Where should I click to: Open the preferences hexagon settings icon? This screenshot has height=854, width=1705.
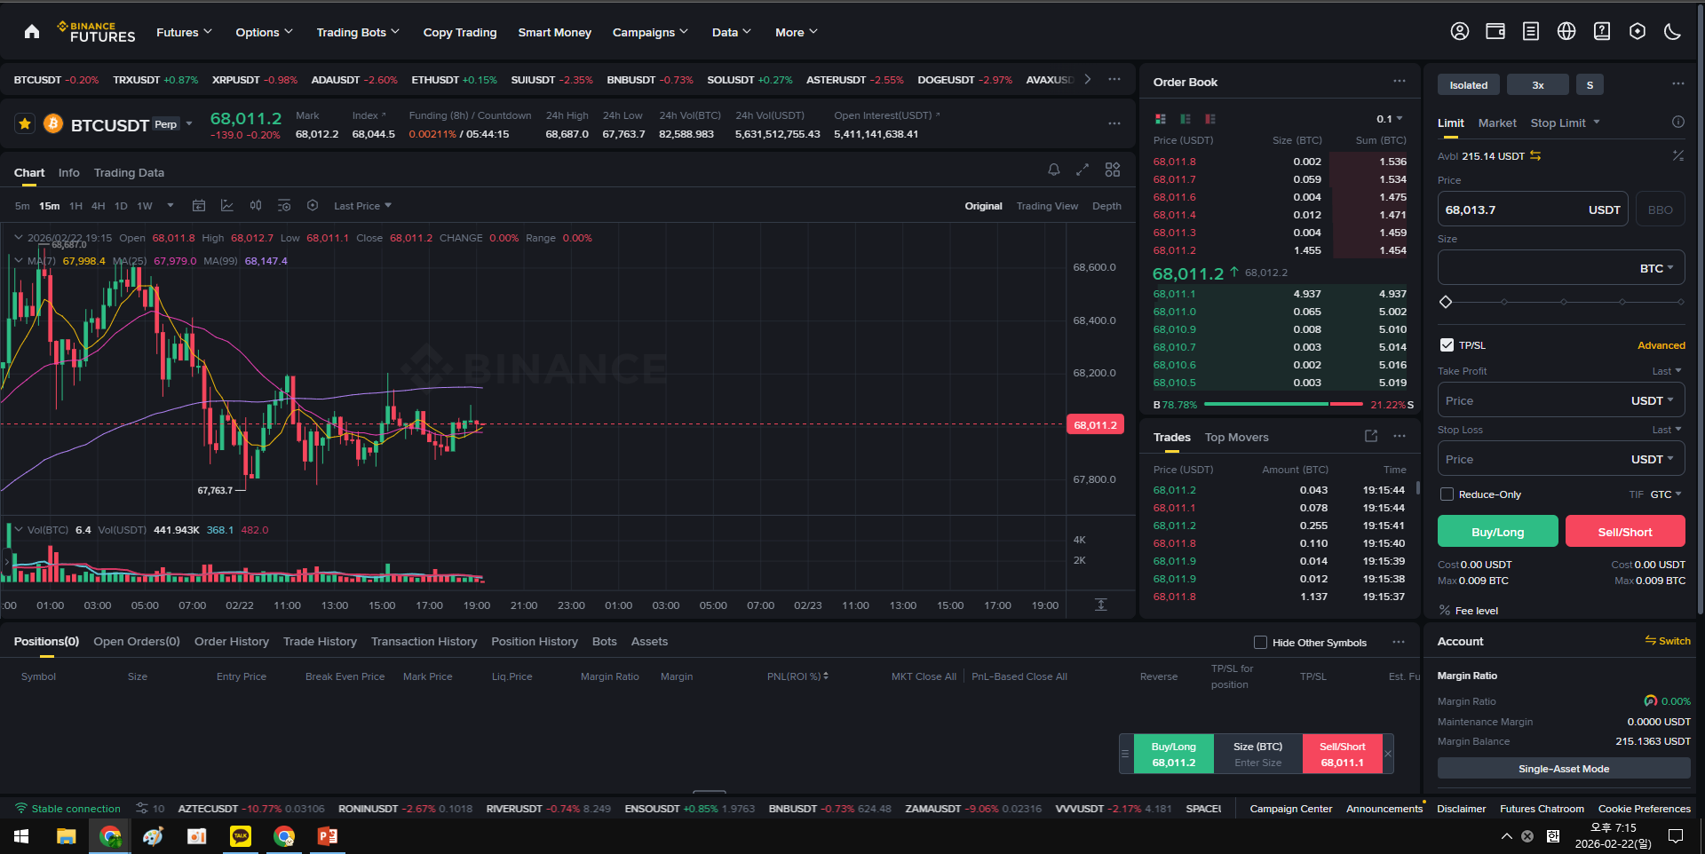1638,32
